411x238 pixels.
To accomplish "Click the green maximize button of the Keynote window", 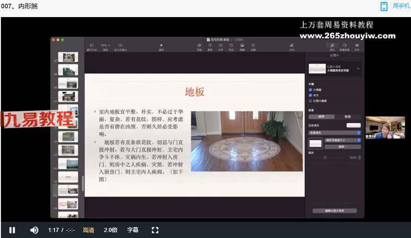I will (62, 40).
